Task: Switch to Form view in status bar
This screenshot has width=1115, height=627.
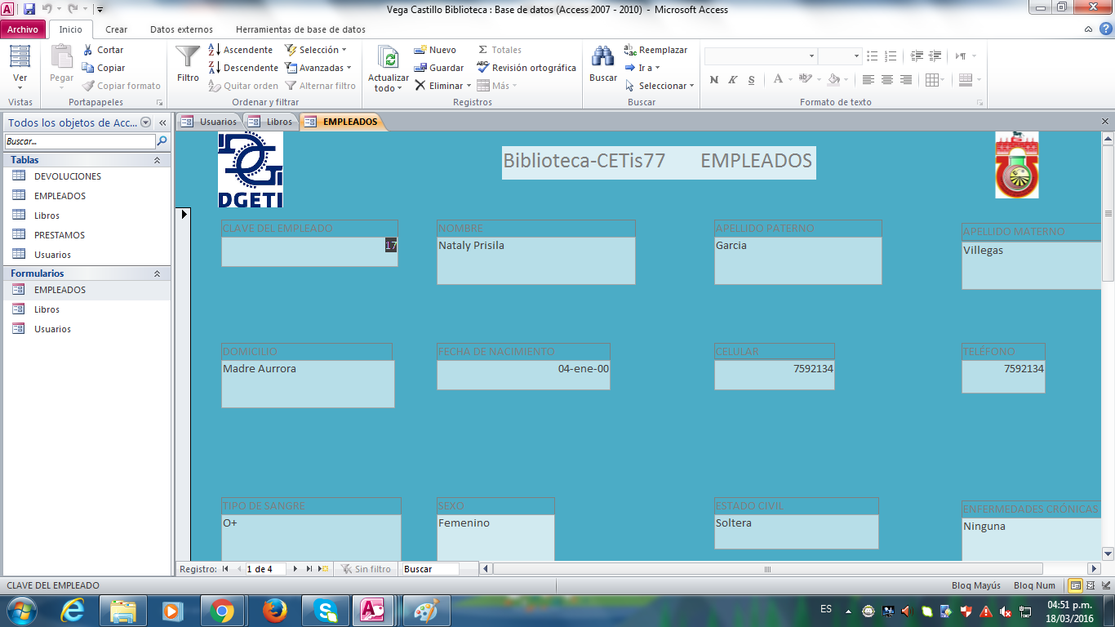Action: pyautogui.click(x=1076, y=585)
